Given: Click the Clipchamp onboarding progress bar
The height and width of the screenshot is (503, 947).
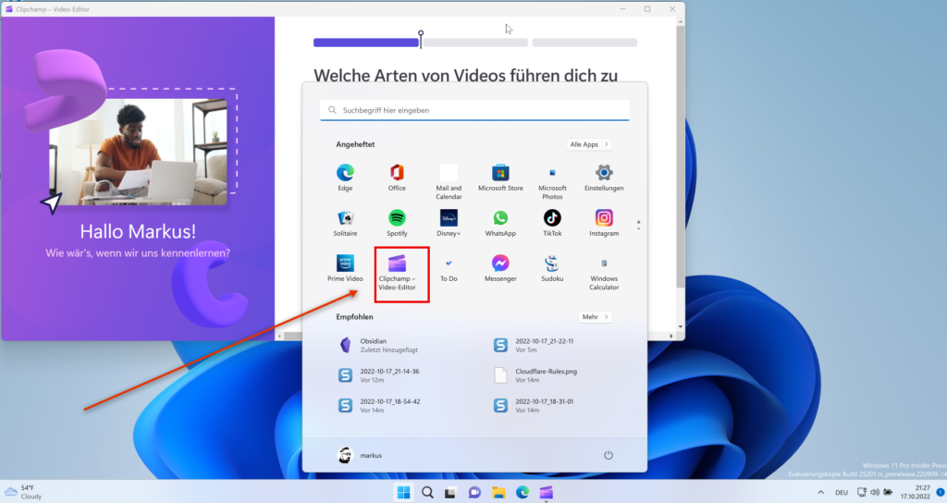Looking at the screenshot, I should [474, 43].
